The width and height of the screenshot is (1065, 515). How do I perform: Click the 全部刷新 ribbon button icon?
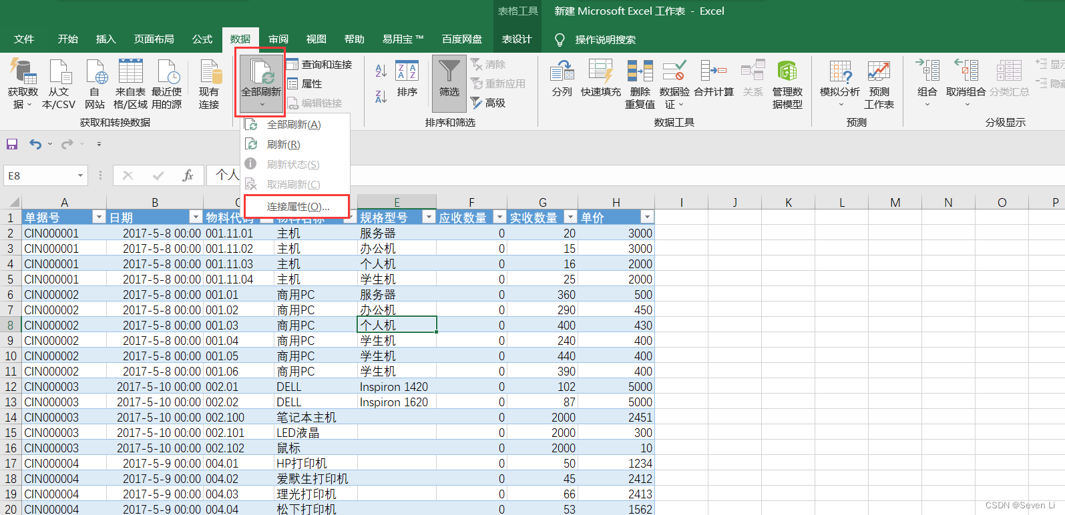[x=261, y=72]
